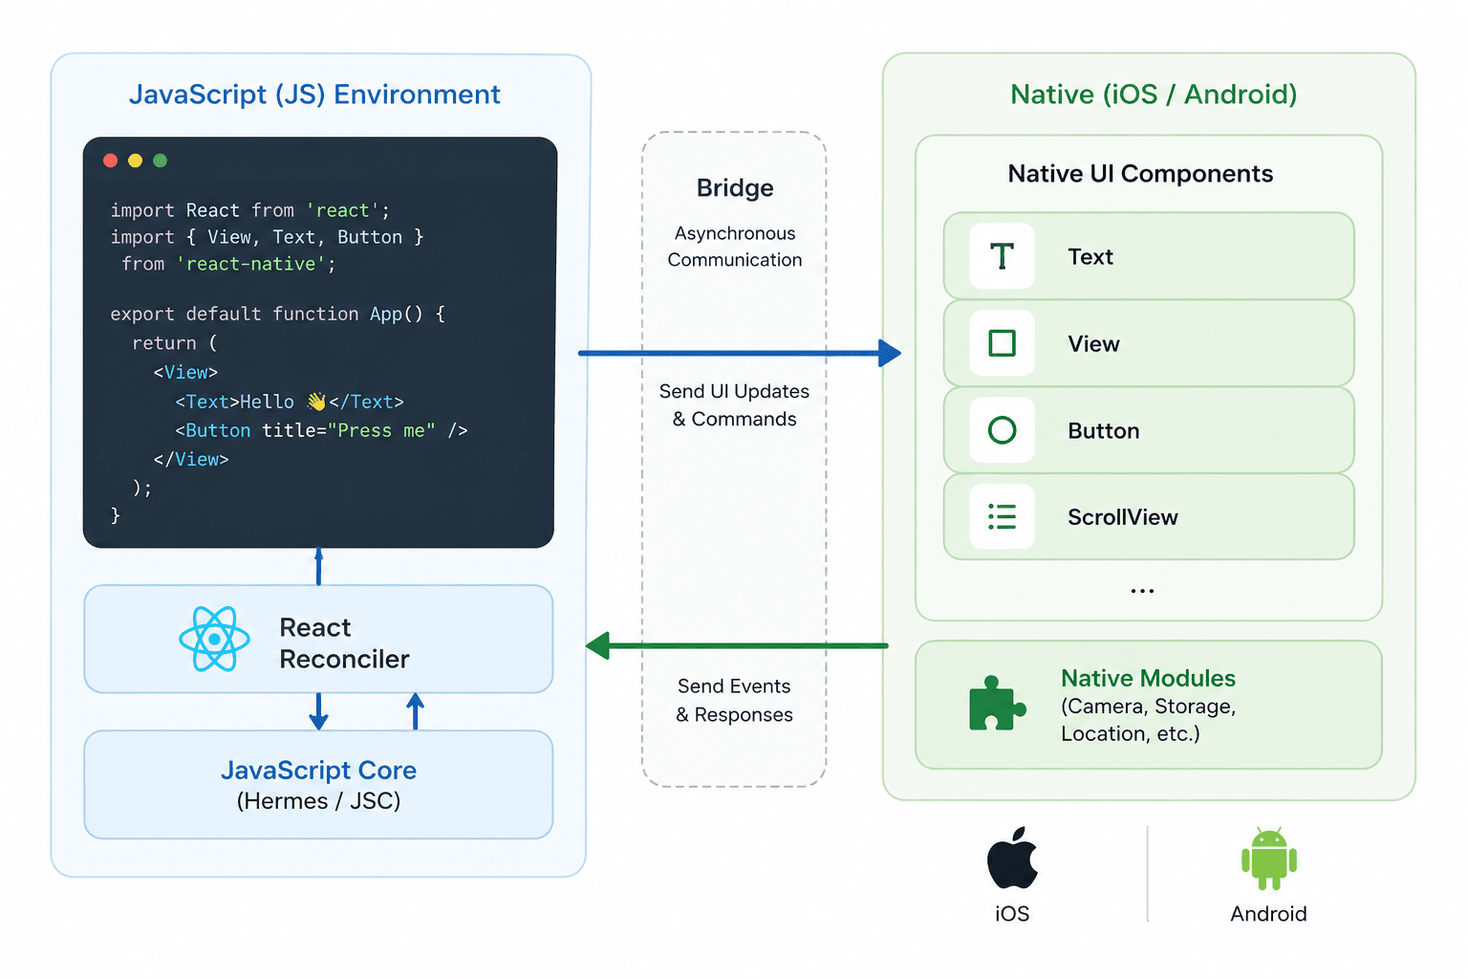This screenshot has height=979, width=1468.
Task: Click 'Send Events & Responses' label
Action: tap(734, 701)
